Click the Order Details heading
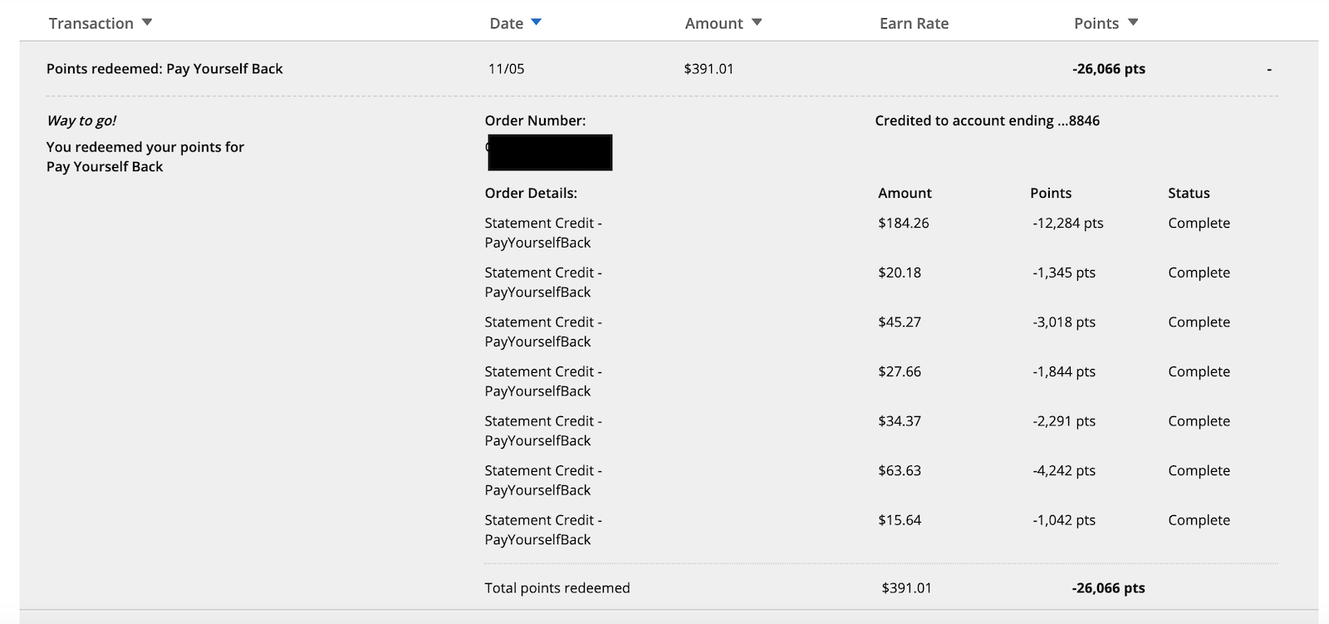Viewport: 1329px width, 624px height. tap(531, 193)
